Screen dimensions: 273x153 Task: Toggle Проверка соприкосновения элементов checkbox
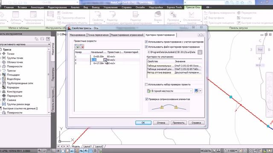click(147, 99)
